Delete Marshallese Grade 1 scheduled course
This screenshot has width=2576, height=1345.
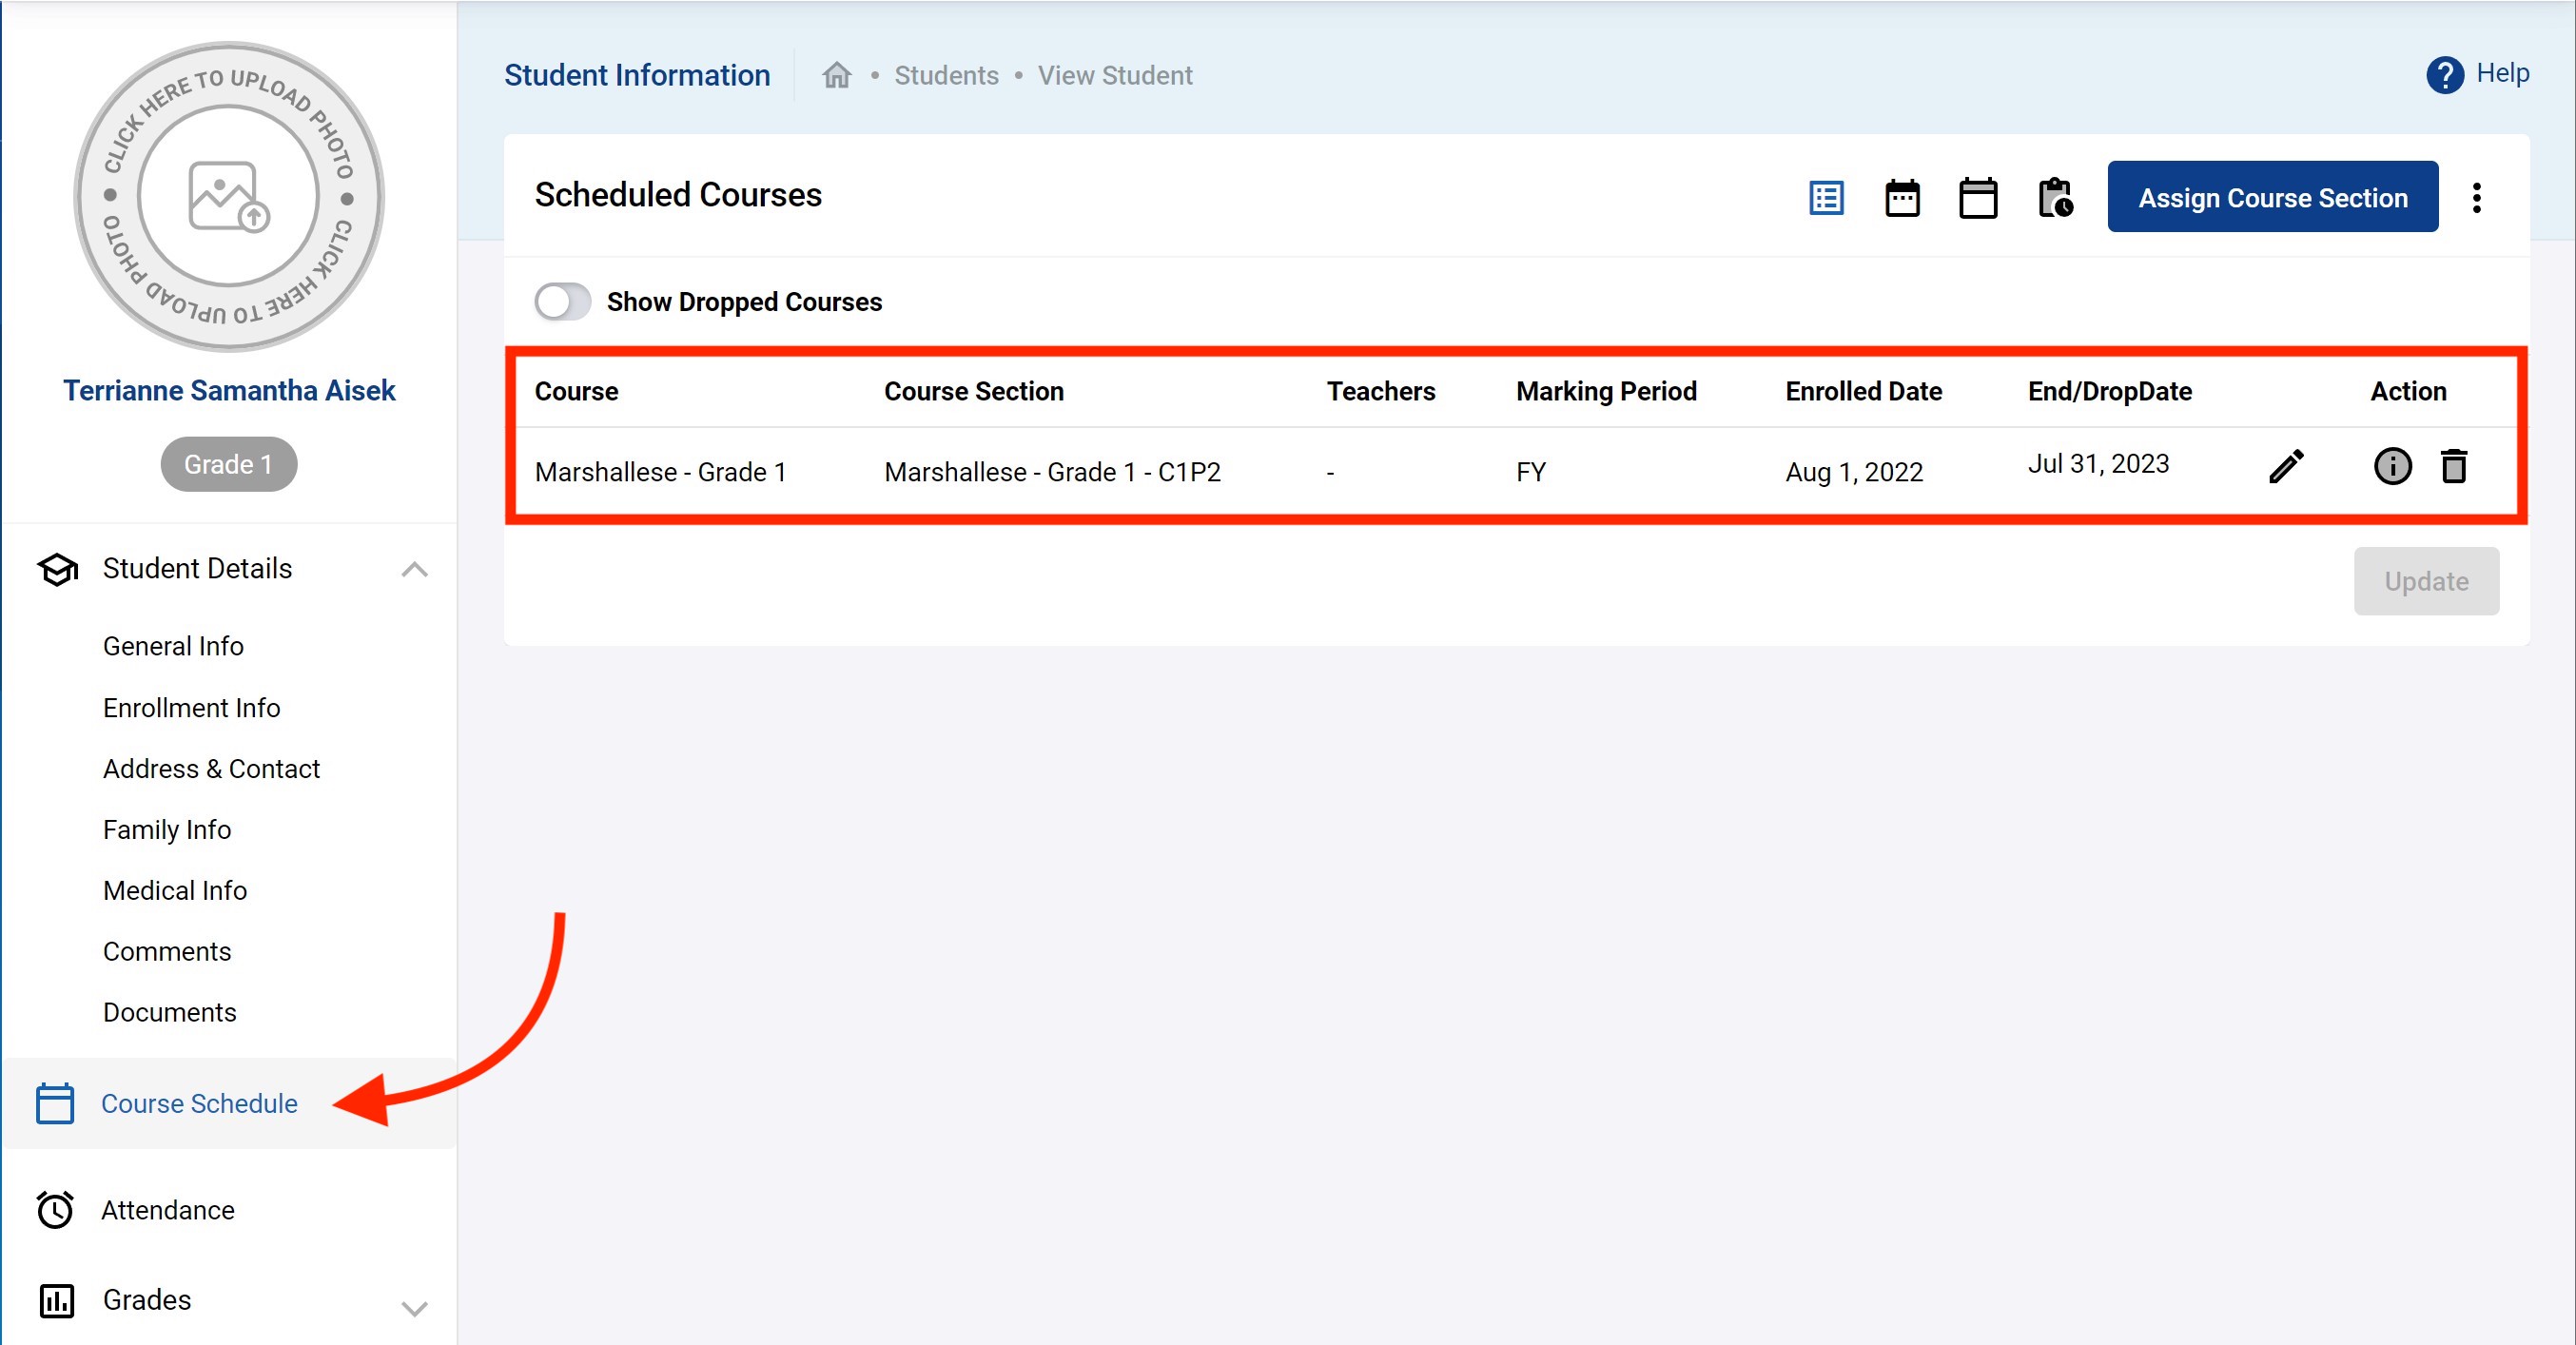2454,466
